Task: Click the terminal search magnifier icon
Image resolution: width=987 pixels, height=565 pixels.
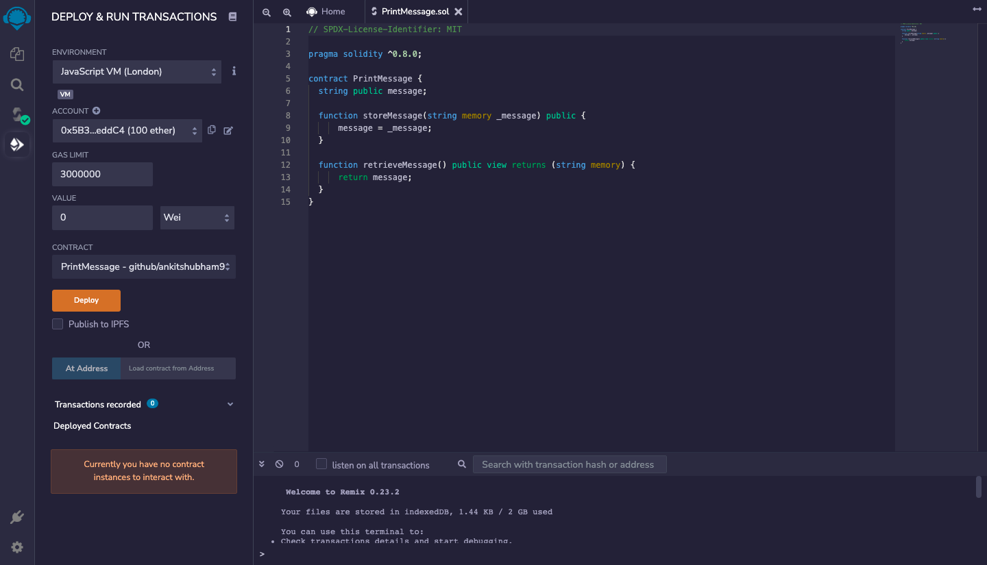Action: [x=462, y=464]
